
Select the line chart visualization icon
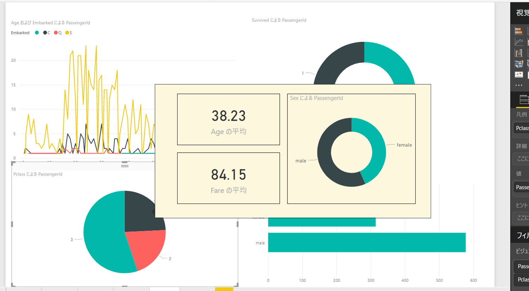click(x=518, y=41)
